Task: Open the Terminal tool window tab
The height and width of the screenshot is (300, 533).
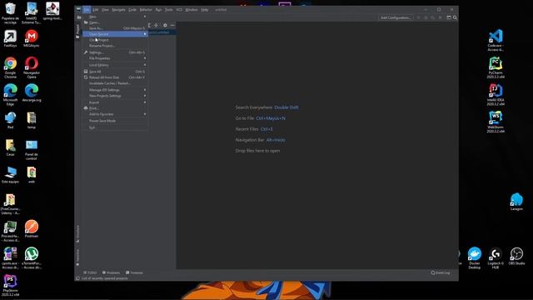Action: pos(134,272)
